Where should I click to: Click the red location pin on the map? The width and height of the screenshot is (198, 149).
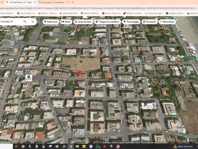tap(79, 73)
